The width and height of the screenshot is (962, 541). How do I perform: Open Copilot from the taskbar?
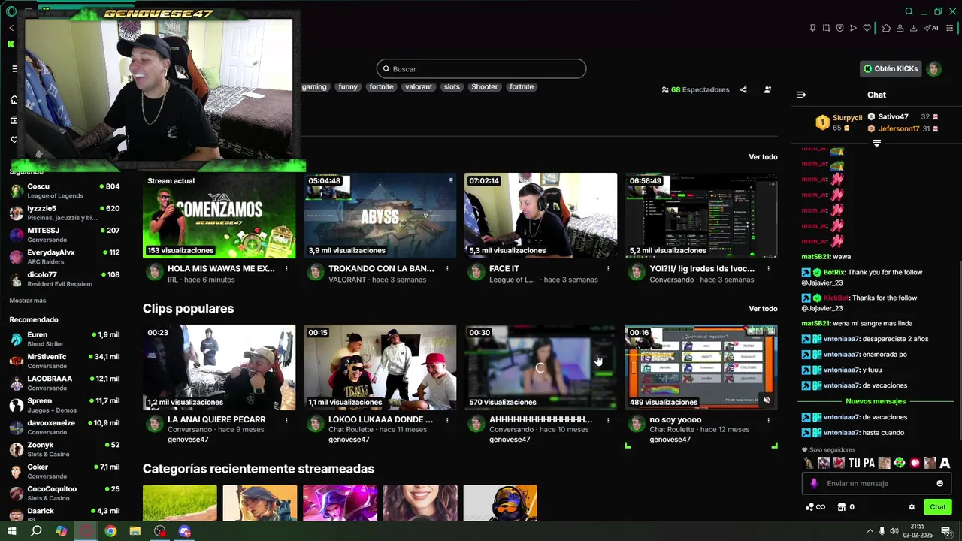click(62, 531)
